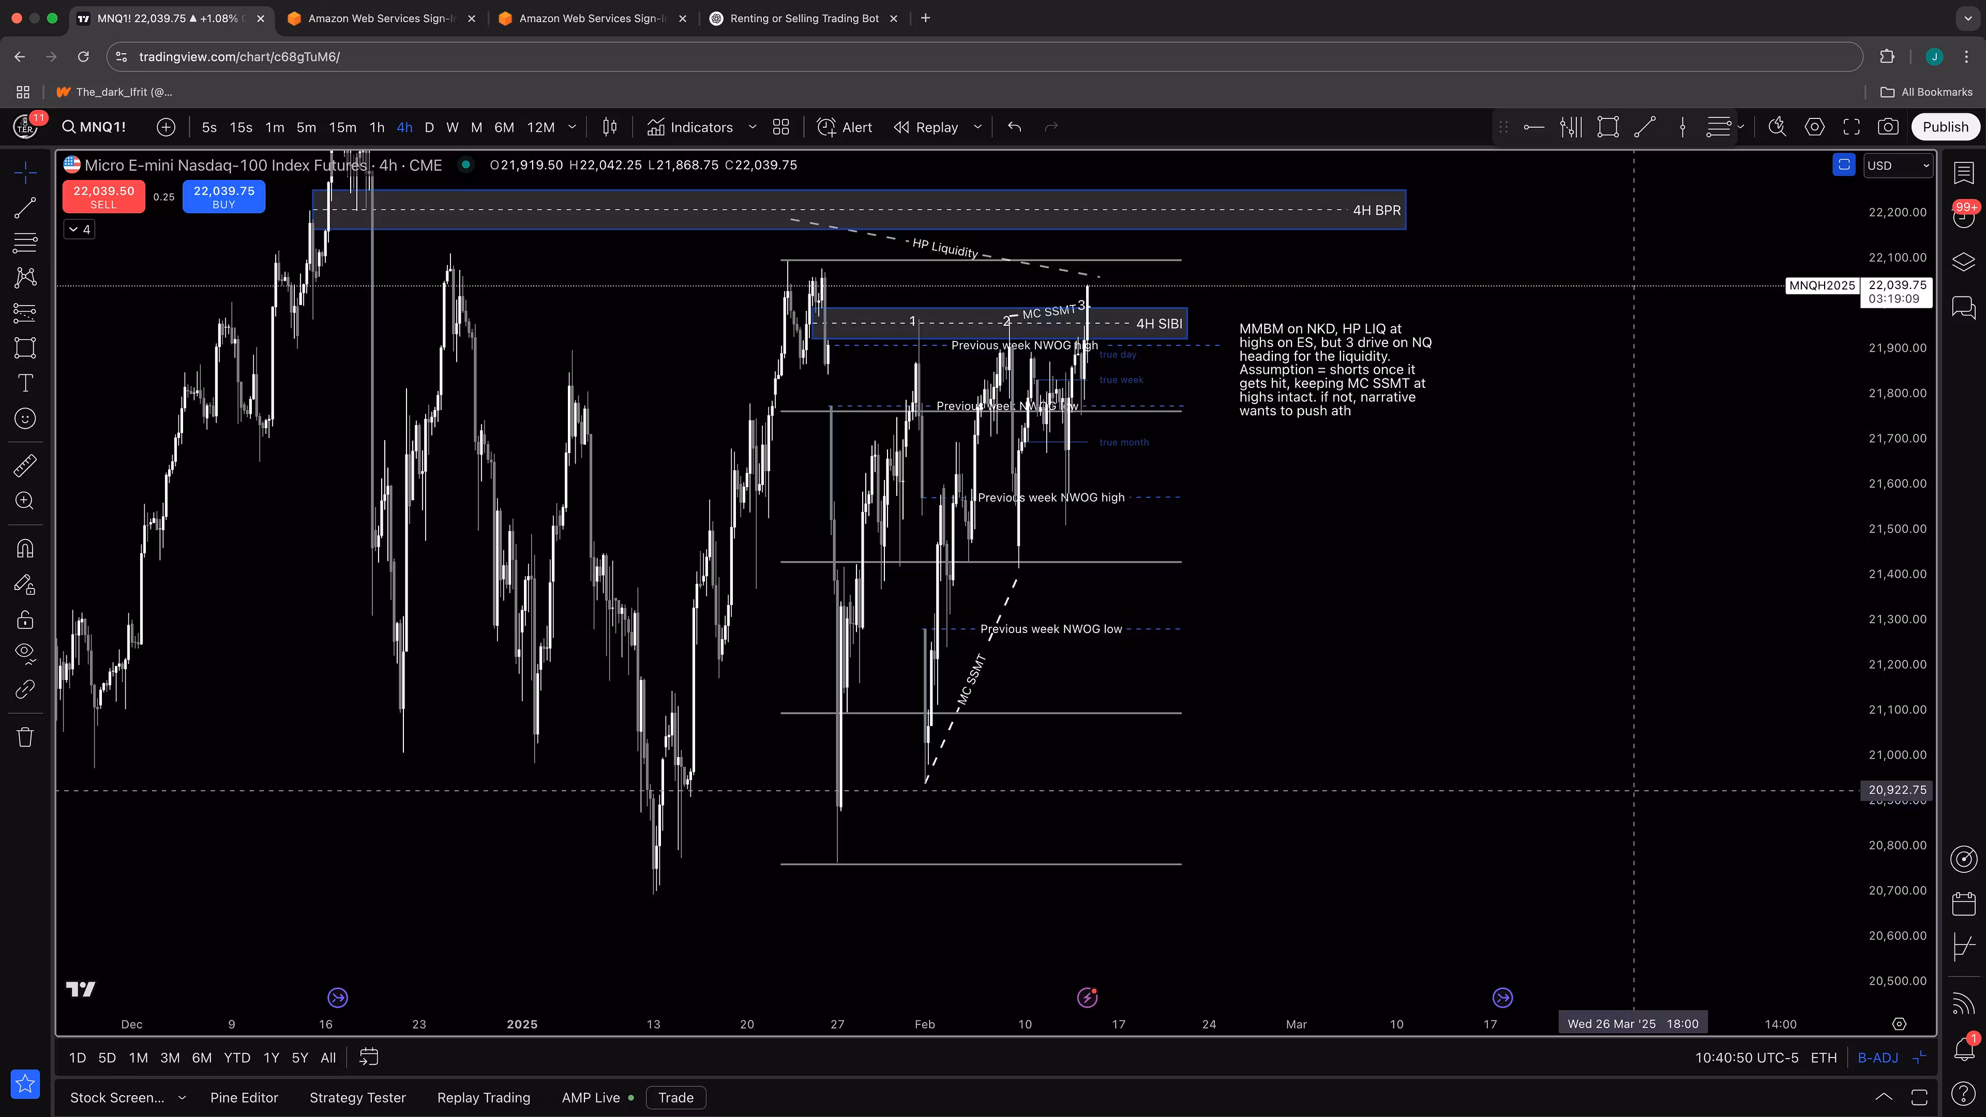Open the USD currency dropdown

pyautogui.click(x=1898, y=165)
